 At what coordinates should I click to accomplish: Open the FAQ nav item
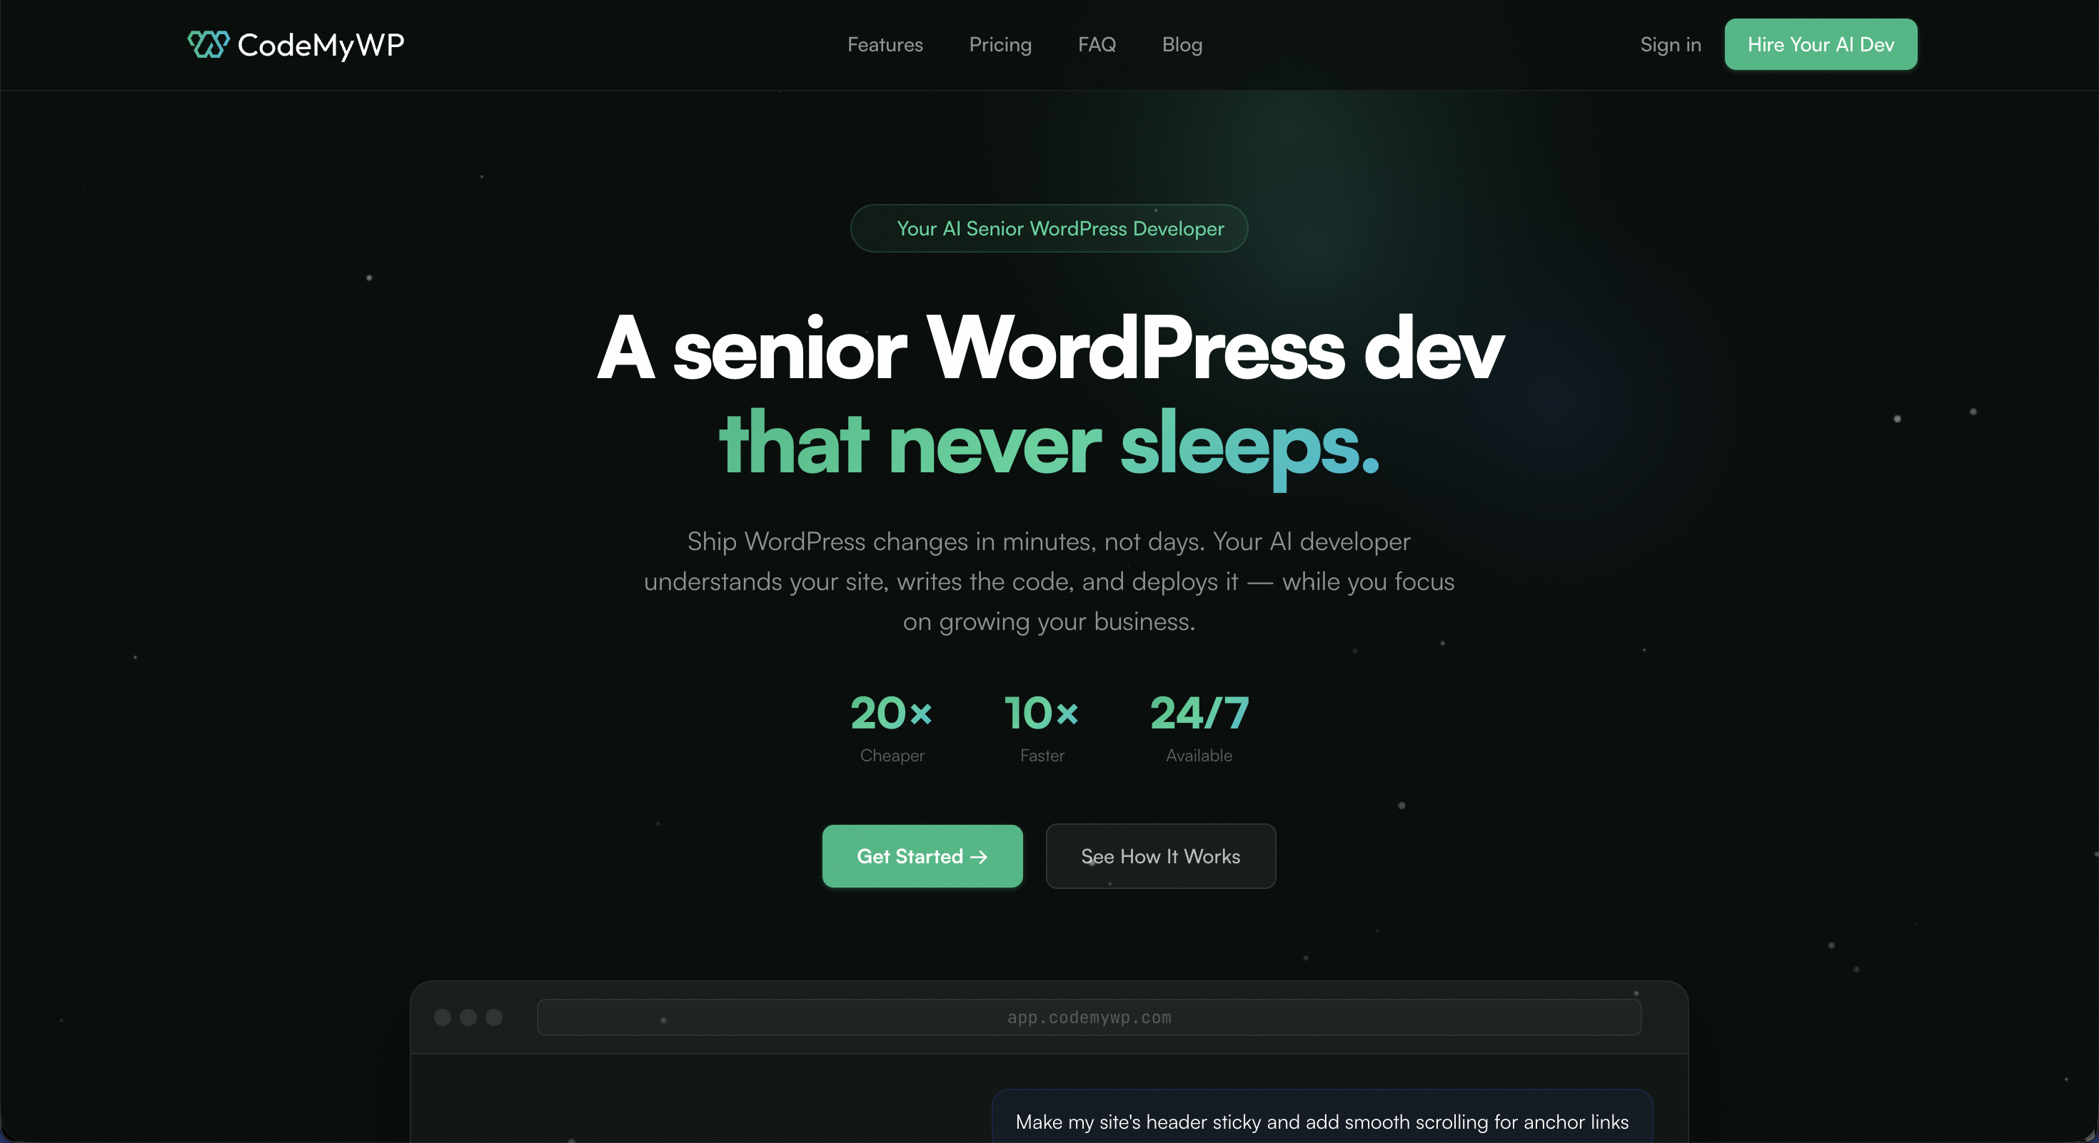1097,45
